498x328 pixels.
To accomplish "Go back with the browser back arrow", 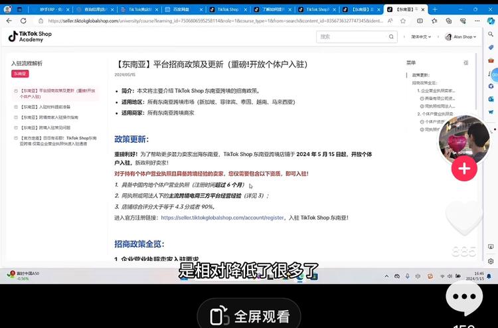I will (9, 21).
